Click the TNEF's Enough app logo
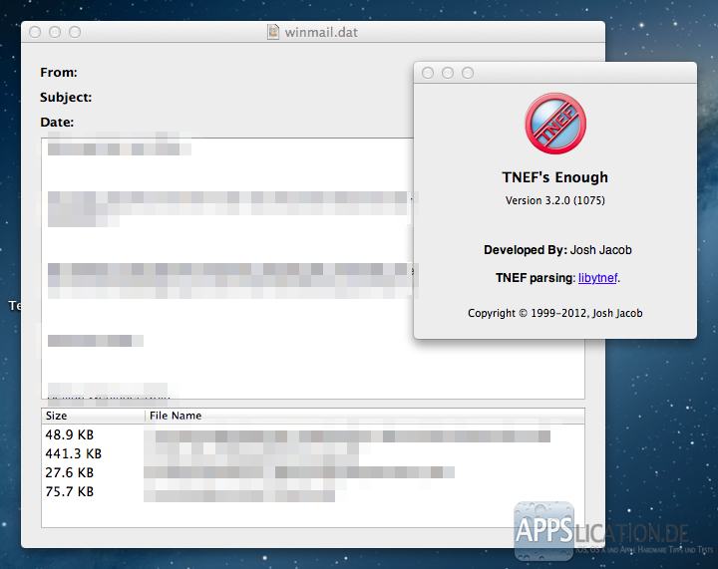718x569 pixels. pos(555,124)
